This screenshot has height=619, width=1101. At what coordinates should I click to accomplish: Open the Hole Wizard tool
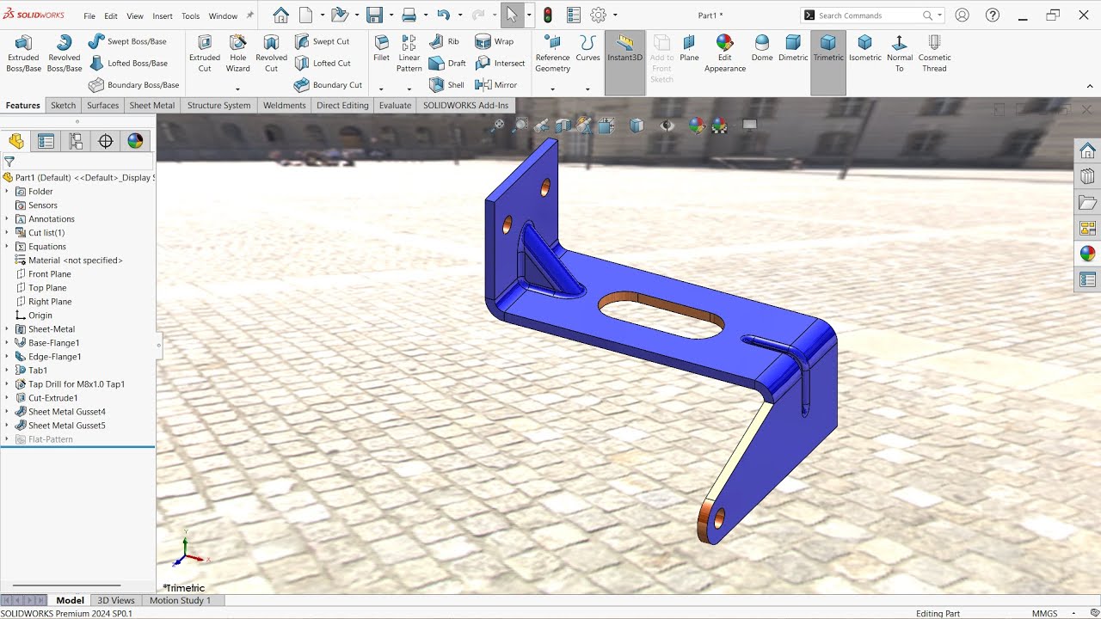point(238,53)
